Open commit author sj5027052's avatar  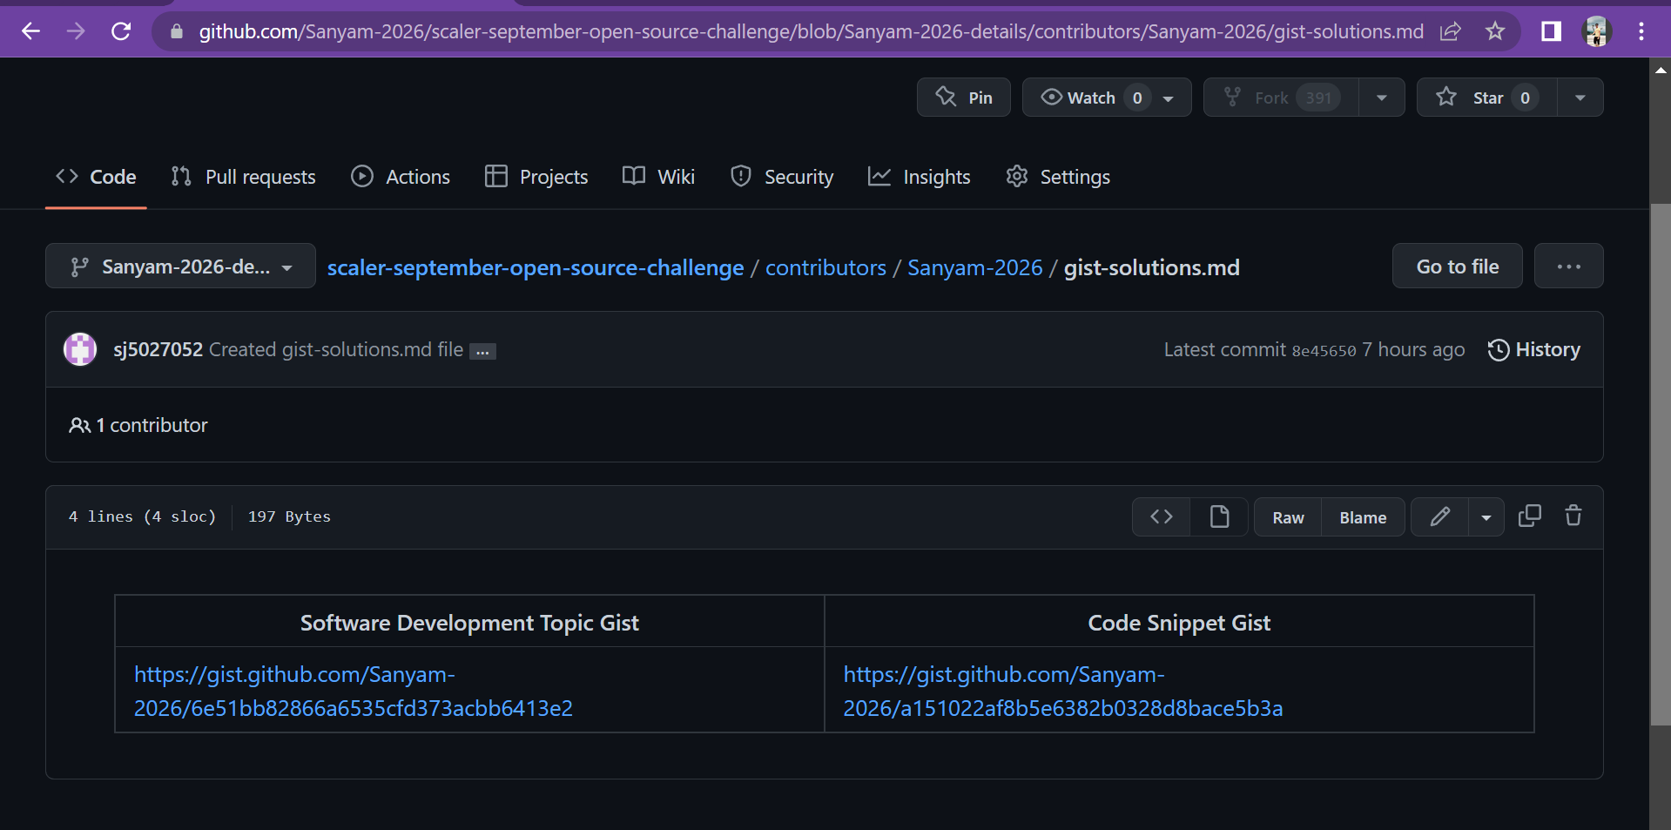(x=79, y=349)
